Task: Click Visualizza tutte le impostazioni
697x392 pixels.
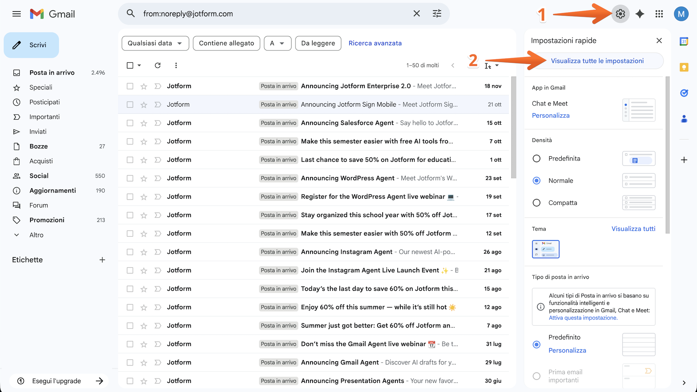Action: [597, 61]
